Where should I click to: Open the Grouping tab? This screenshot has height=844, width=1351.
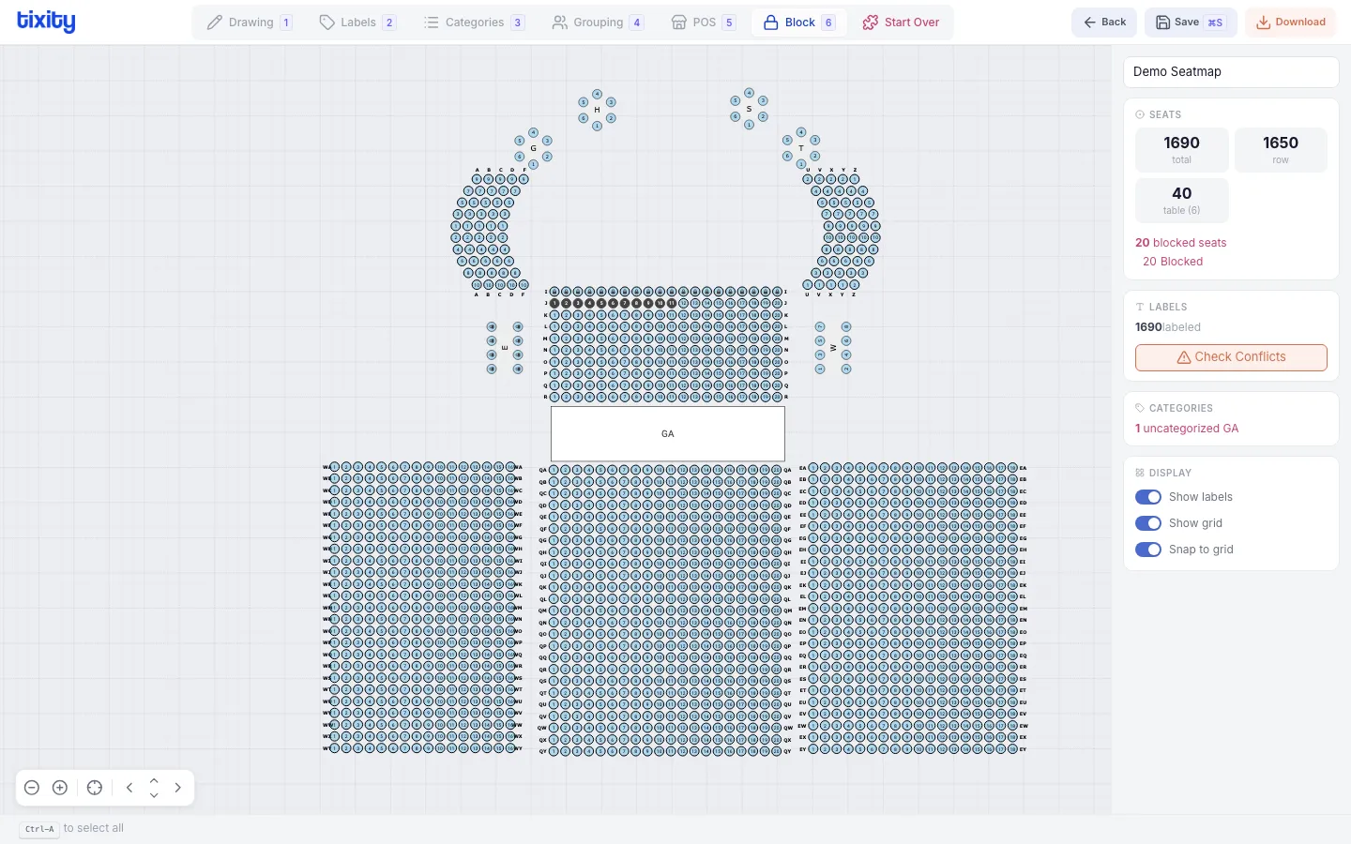(x=598, y=23)
